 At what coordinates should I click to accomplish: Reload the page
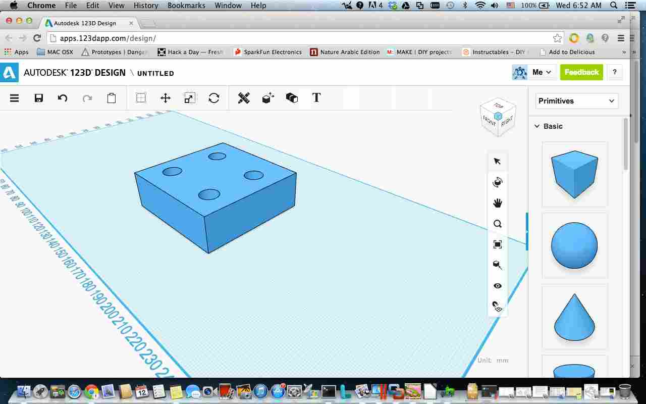[x=37, y=38]
